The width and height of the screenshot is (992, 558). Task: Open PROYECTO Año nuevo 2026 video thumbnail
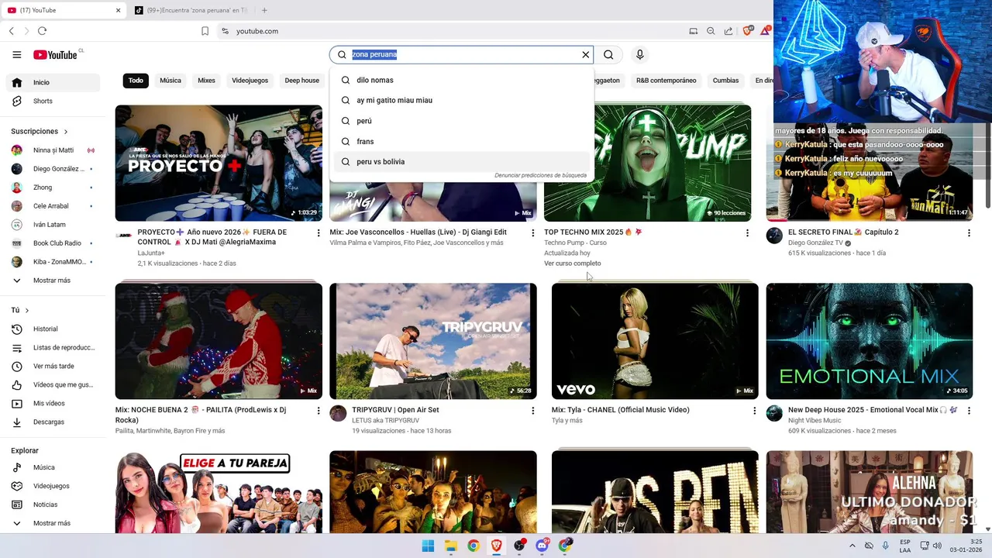coord(219,163)
